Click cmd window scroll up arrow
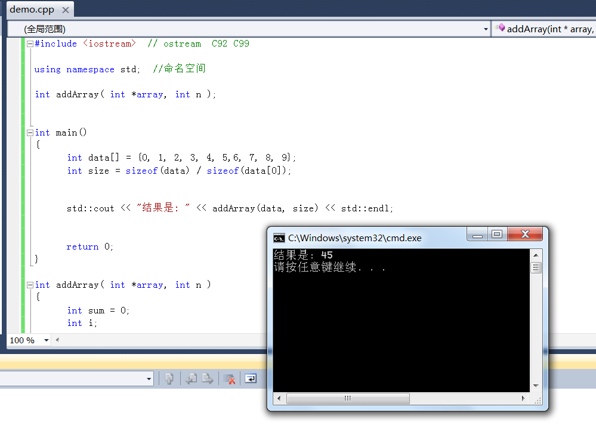Viewport: 596px width, 440px height. tap(536, 255)
